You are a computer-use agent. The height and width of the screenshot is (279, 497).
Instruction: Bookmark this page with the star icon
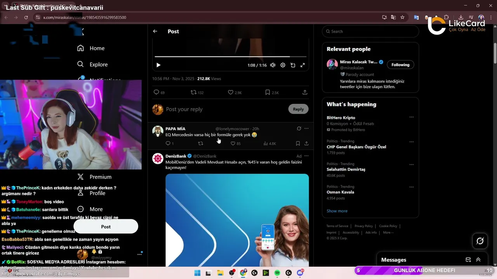pyautogui.click(x=402, y=17)
